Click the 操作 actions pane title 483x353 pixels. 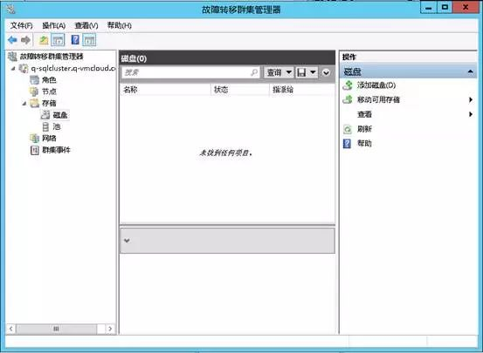[x=349, y=57]
